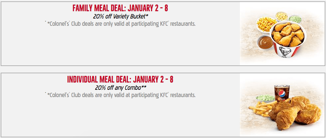Select the green coleslaw bowl above the bucket

295,19
